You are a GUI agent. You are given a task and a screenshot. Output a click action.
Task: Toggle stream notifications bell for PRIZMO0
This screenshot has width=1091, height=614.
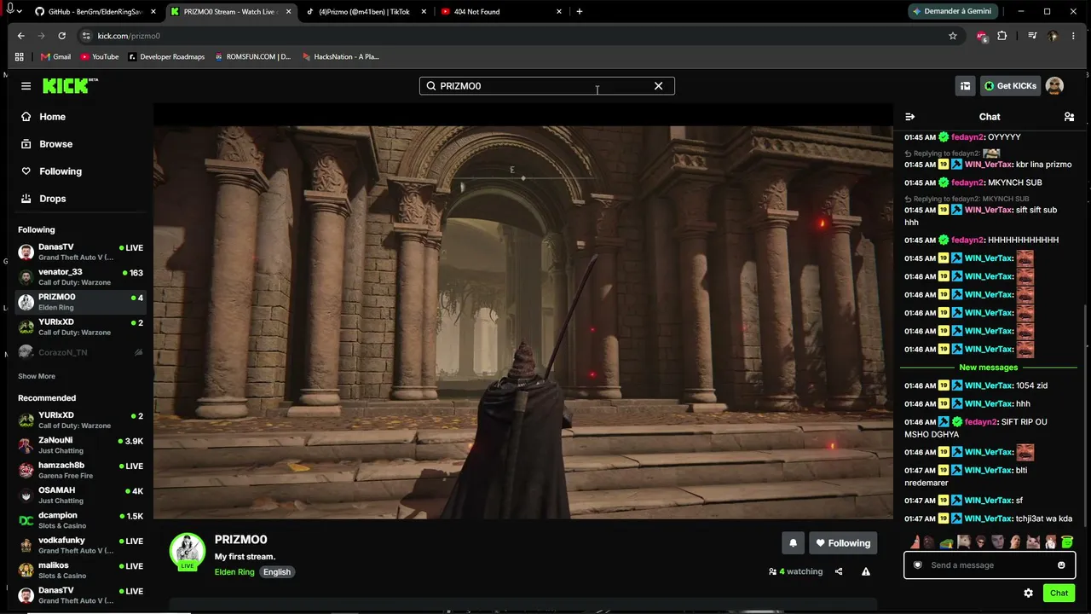pyautogui.click(x=793, y=543)
